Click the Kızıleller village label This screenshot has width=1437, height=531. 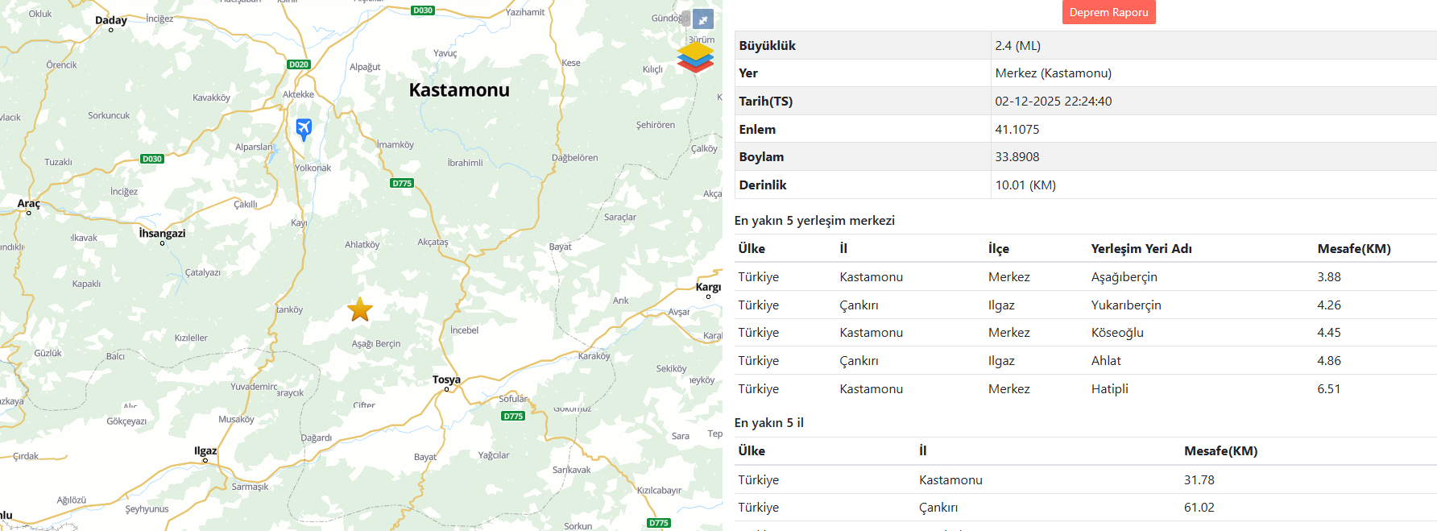(191, 338)
